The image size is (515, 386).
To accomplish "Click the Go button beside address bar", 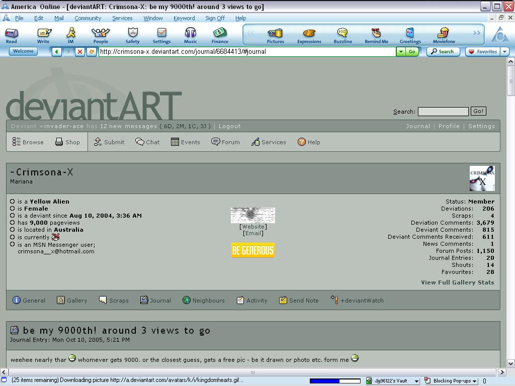I will pos(412,52).
